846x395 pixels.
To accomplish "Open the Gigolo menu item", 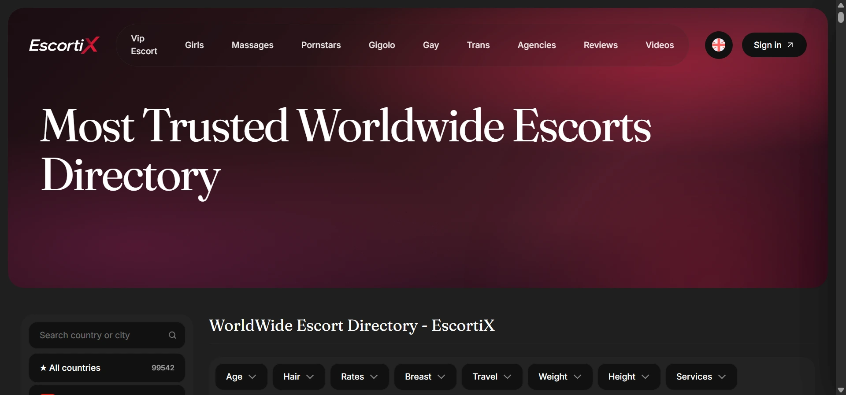I will 382,45.
